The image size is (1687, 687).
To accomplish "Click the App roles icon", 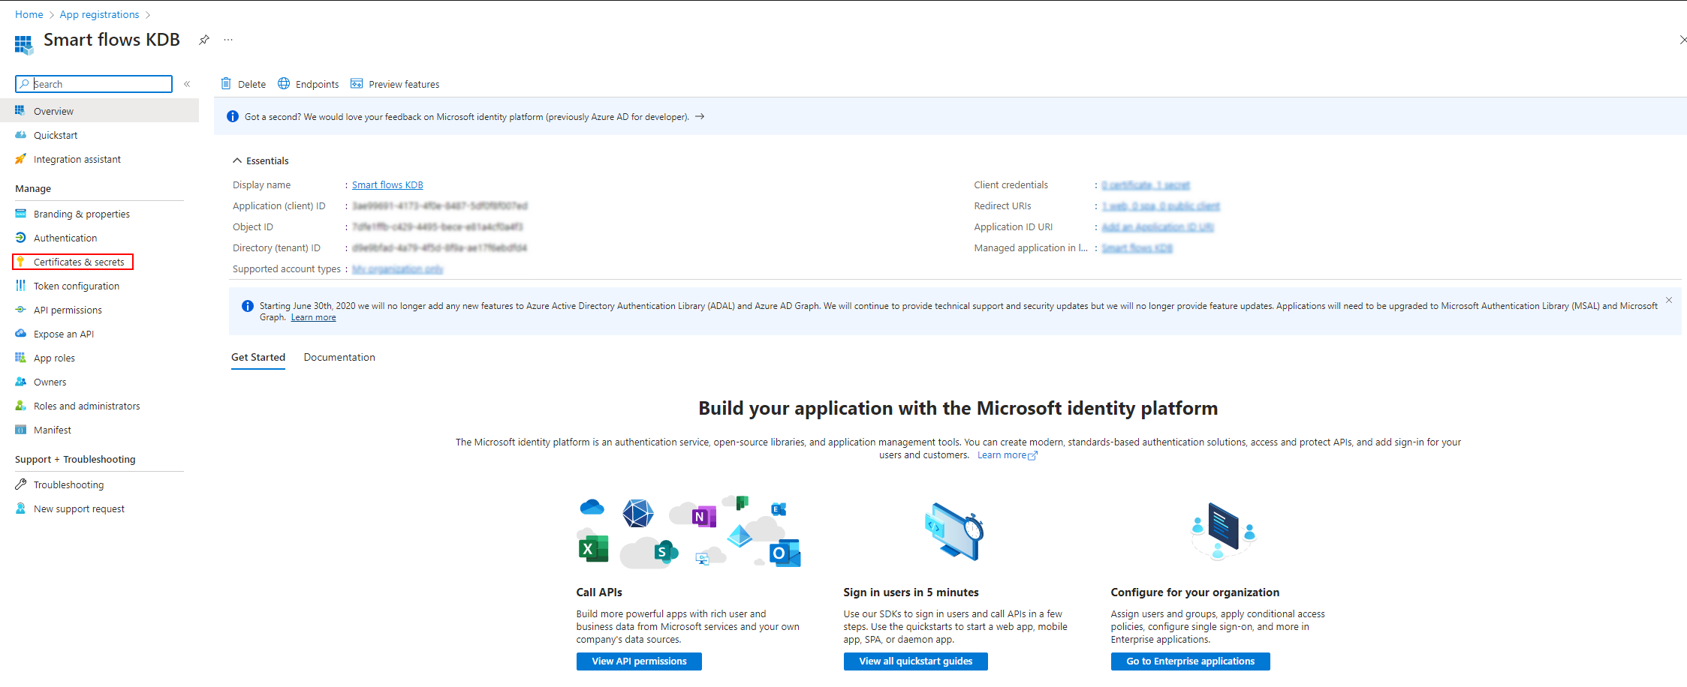I will click(x=21, y=358).
